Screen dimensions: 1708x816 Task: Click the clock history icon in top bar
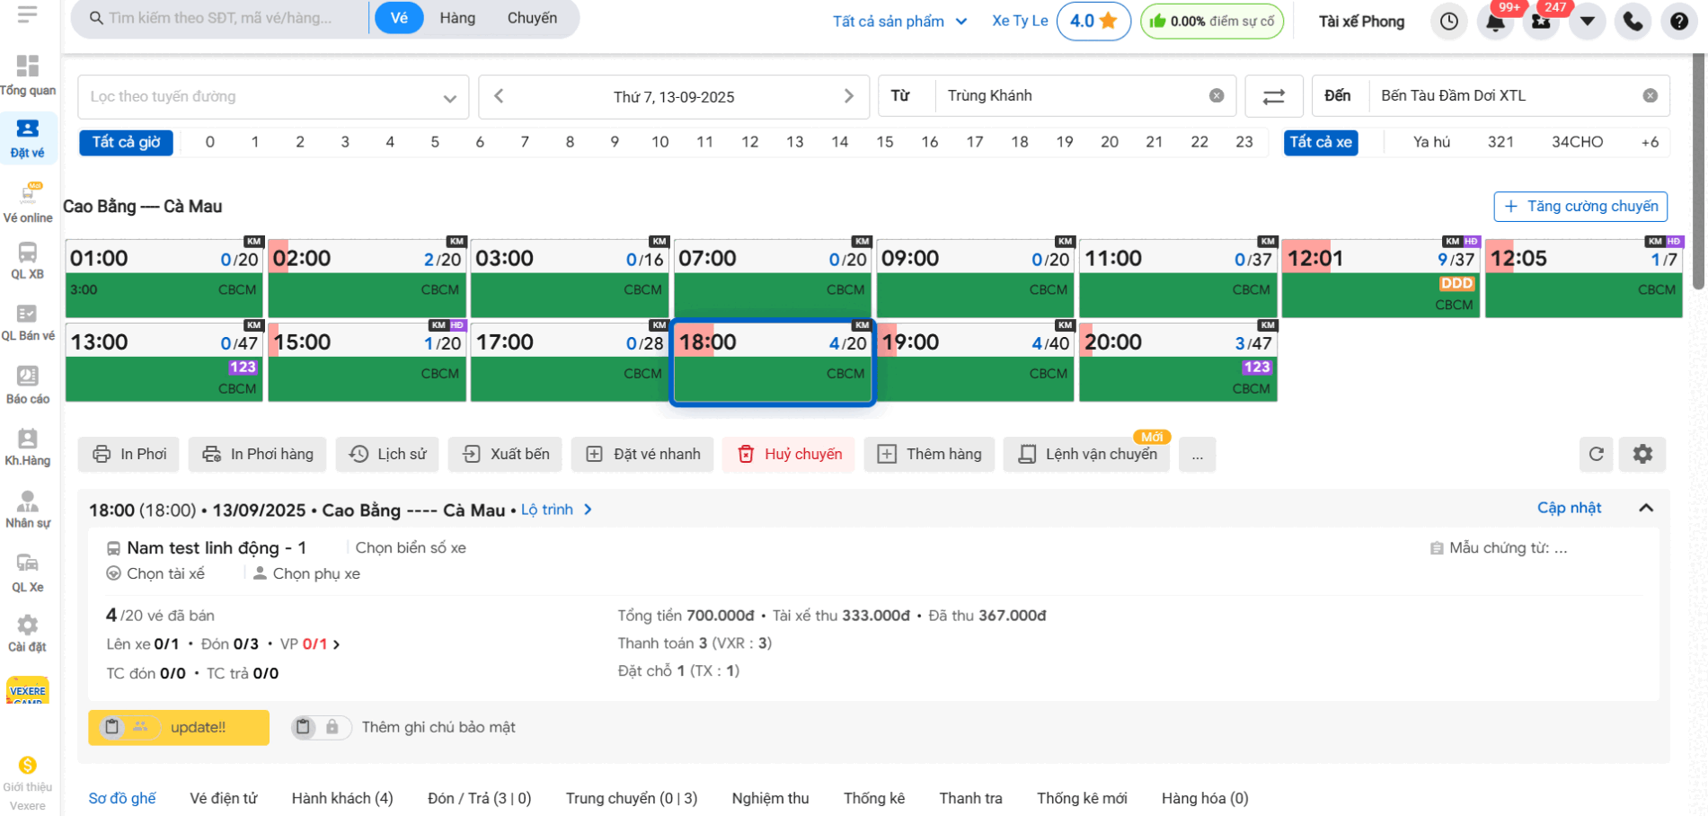1448,22
